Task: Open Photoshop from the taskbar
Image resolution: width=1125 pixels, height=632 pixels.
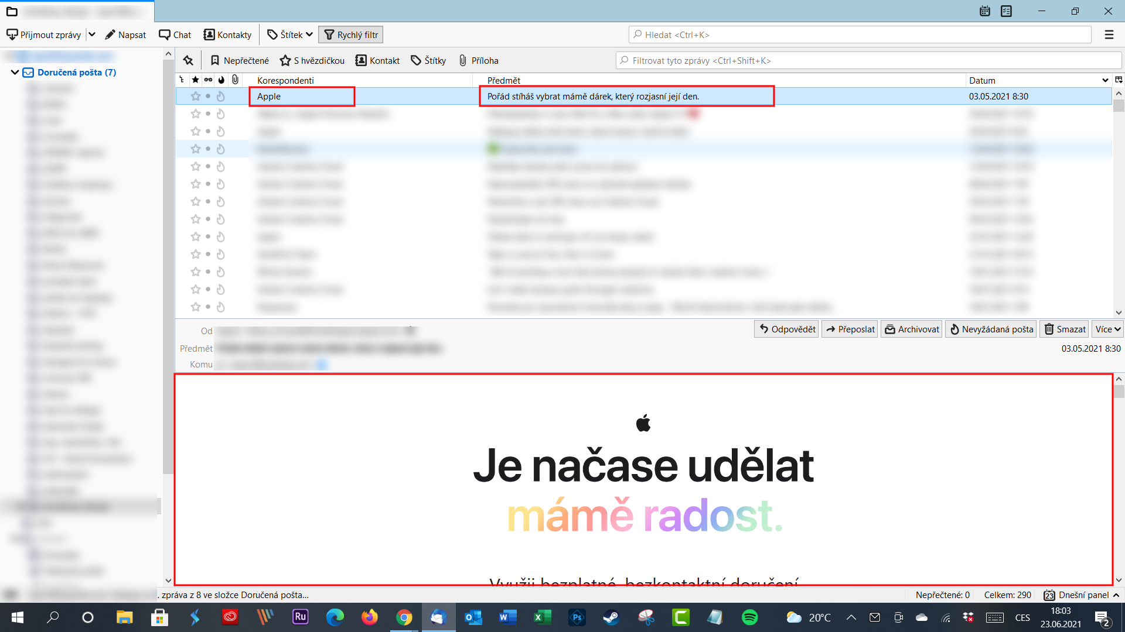Action: coord(577,617)
